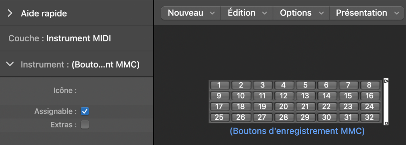Select MMC record button 12

(283, 96)
